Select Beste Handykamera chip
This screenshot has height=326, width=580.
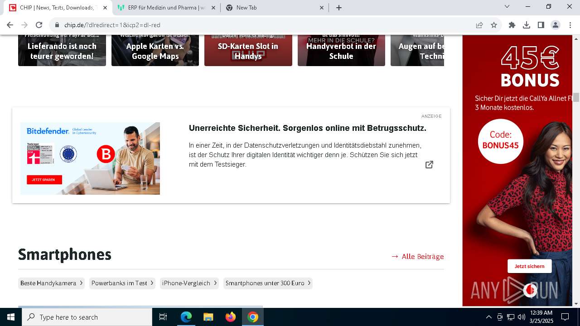[x=51, y=283]
